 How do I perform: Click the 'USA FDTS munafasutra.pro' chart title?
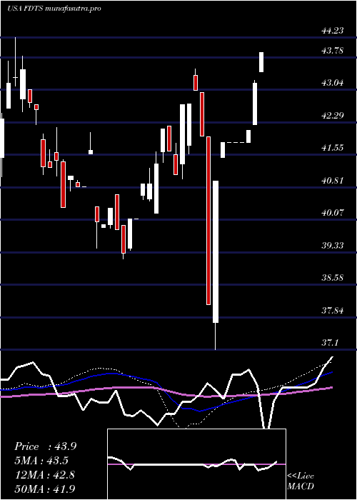coord(54,9)
